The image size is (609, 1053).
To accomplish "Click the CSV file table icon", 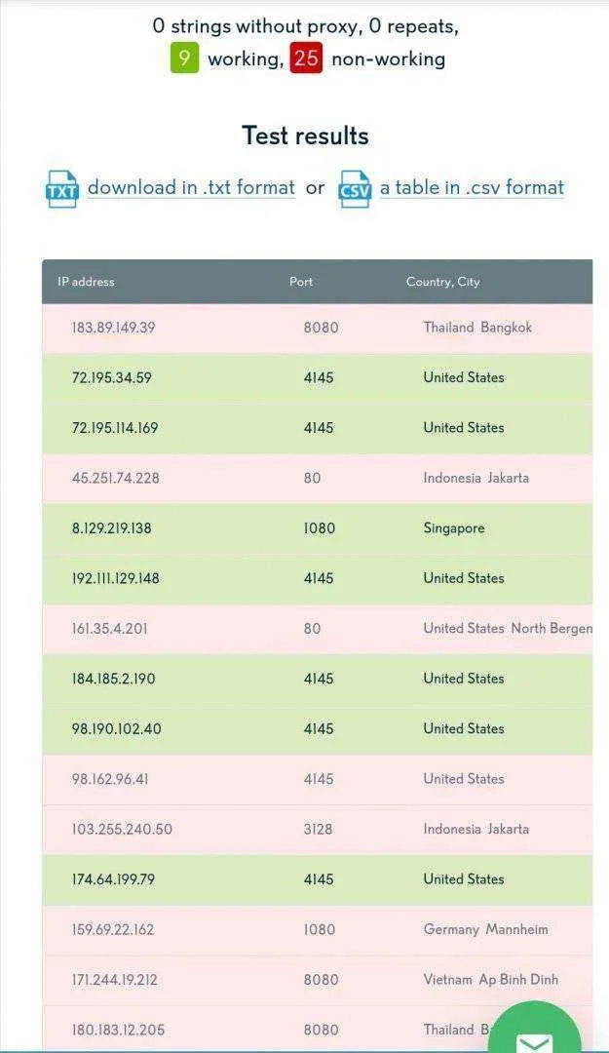I will pos(355,189).
